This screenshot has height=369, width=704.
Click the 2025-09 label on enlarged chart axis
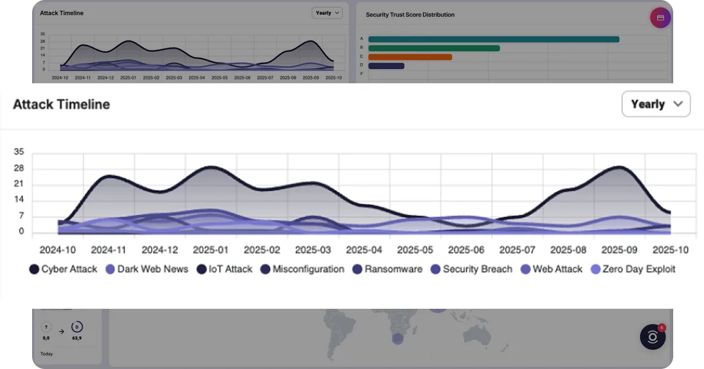click(x=619, y=250)
